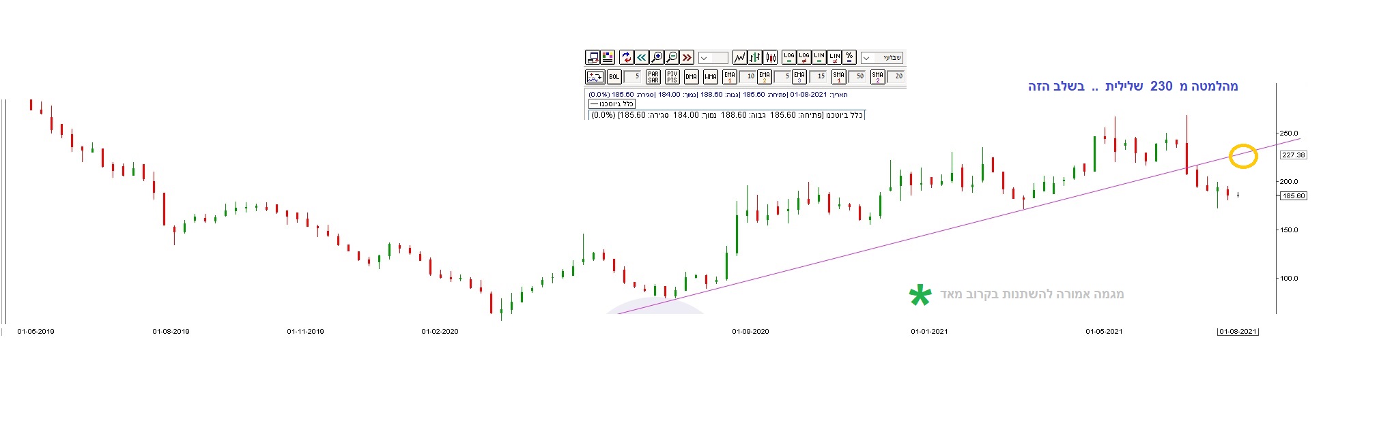The image size is (1379, 425).
Task: Click the window layout icon
Action: tap(592, 57)
